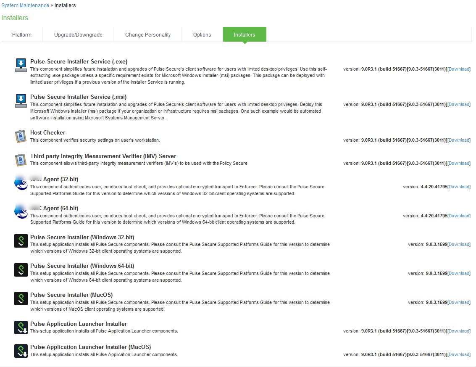Click the Pulse Secure Installer (Windows 32-bit) icon
This screenshot has width=476, height=367.
pyautogui.click(x=21, y=240)
